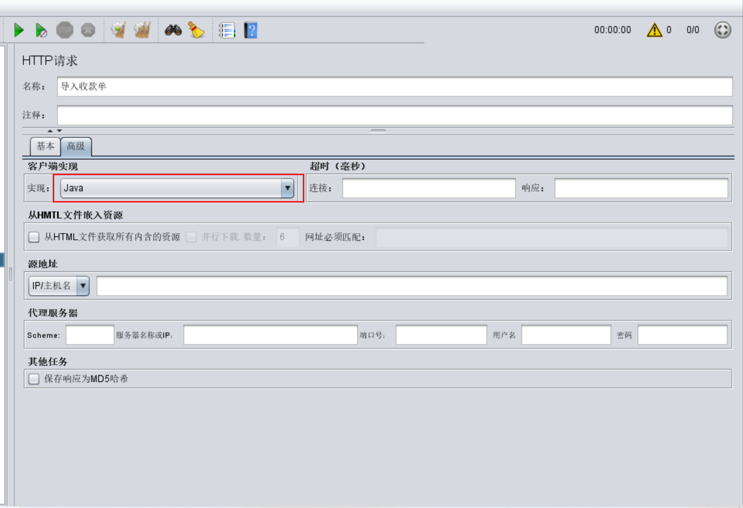Image resolution: width=743 pixels, height=508 pixels.
Task: Click the greyed-out Shutdown X icon
Action: (88, 30)
